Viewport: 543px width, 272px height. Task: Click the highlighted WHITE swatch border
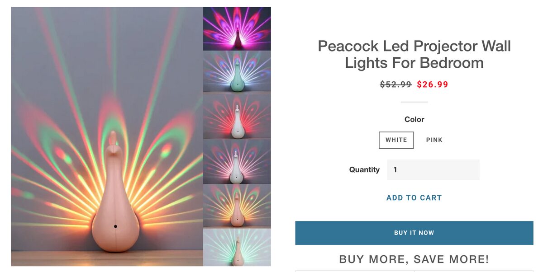coord(396,140)
